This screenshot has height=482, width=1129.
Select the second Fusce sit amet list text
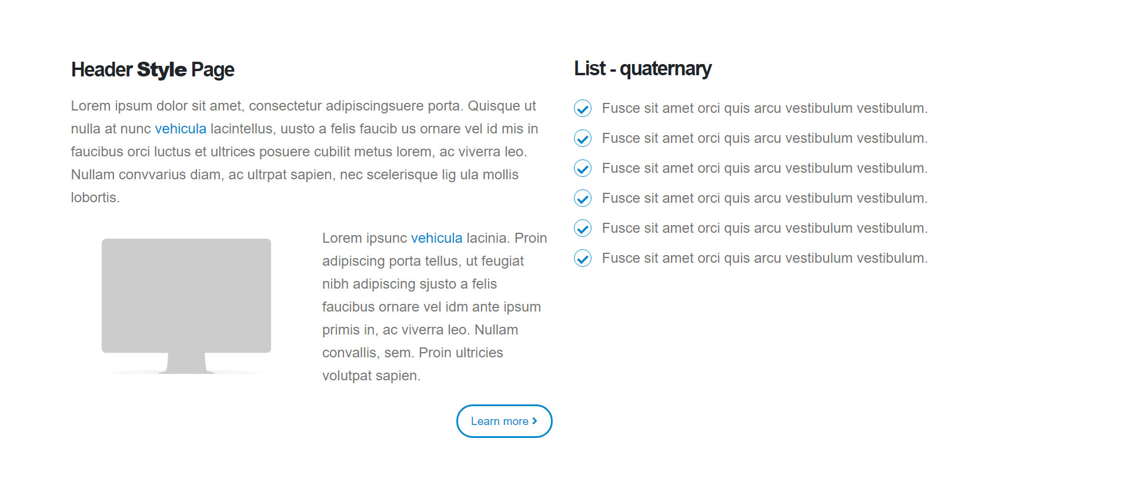pos(764,138)
